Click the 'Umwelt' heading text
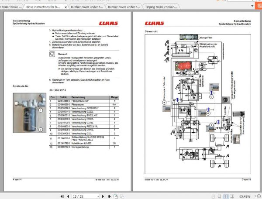This screenshot has width=262, height=199. 62,54
